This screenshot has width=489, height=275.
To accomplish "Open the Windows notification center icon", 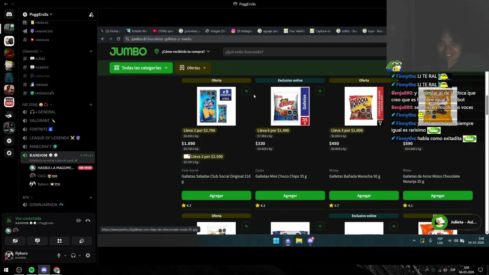I will (481, 270).
